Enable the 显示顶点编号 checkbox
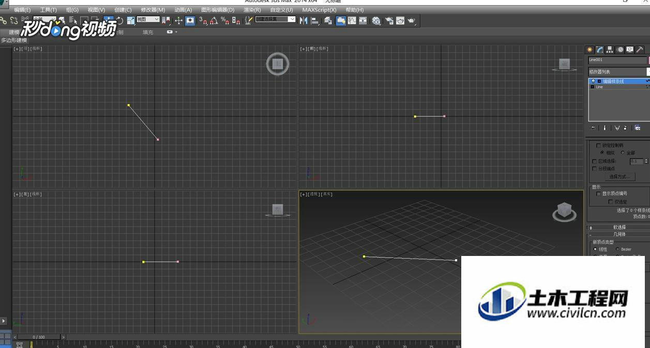Viewport: 650px width, 348px height. click(599, 194)
